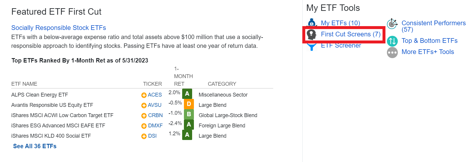This screenshot has width=473, height=162.
Task: Open the Top & Bottom ETFs link
Action: point(430,41)
